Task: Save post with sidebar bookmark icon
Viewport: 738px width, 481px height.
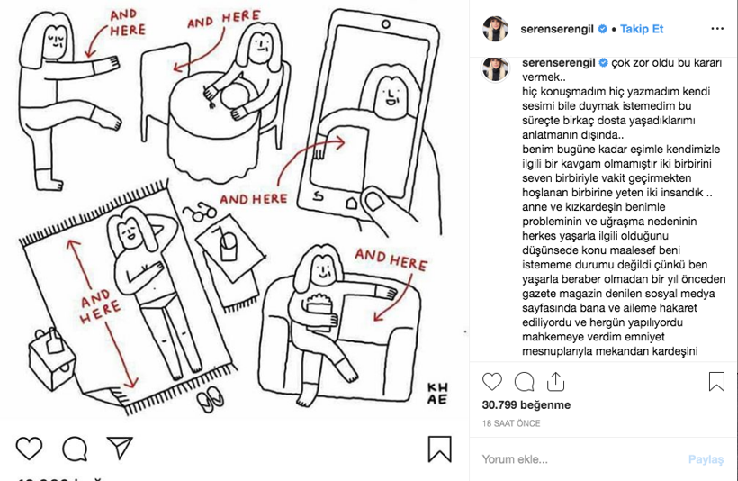Action: [x=716, y=382]
